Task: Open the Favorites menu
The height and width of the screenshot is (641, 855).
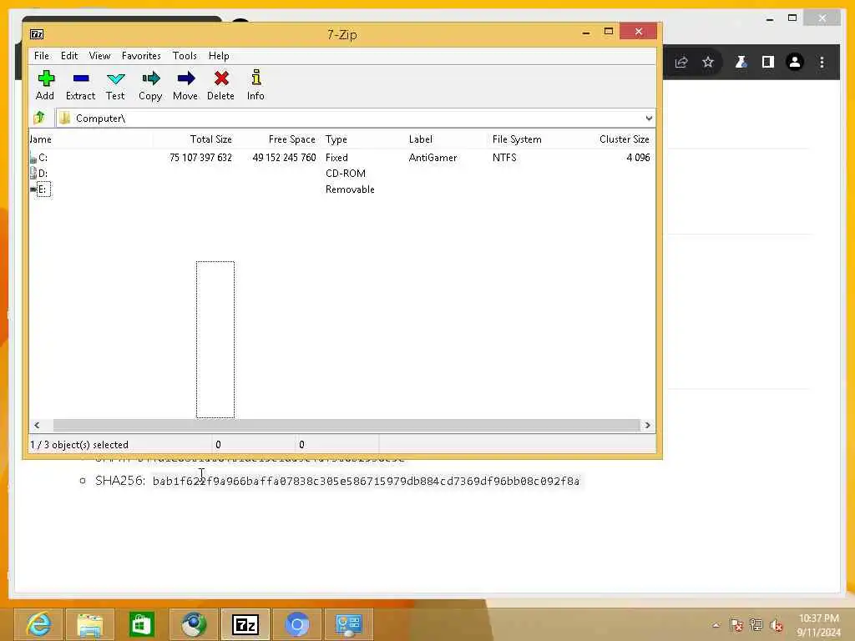Action: 141,56
